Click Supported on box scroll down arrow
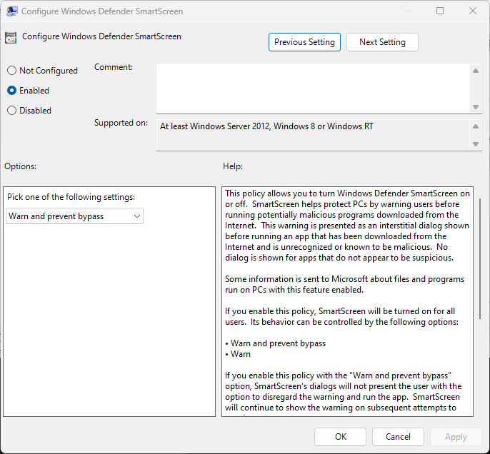490x454 pixels. [476, 144]
